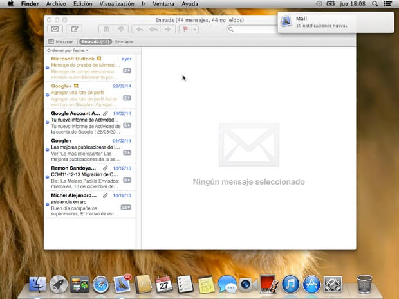
Task: Click attachment paperclip on Ramon Sandoya message
Action: [106, 168]
